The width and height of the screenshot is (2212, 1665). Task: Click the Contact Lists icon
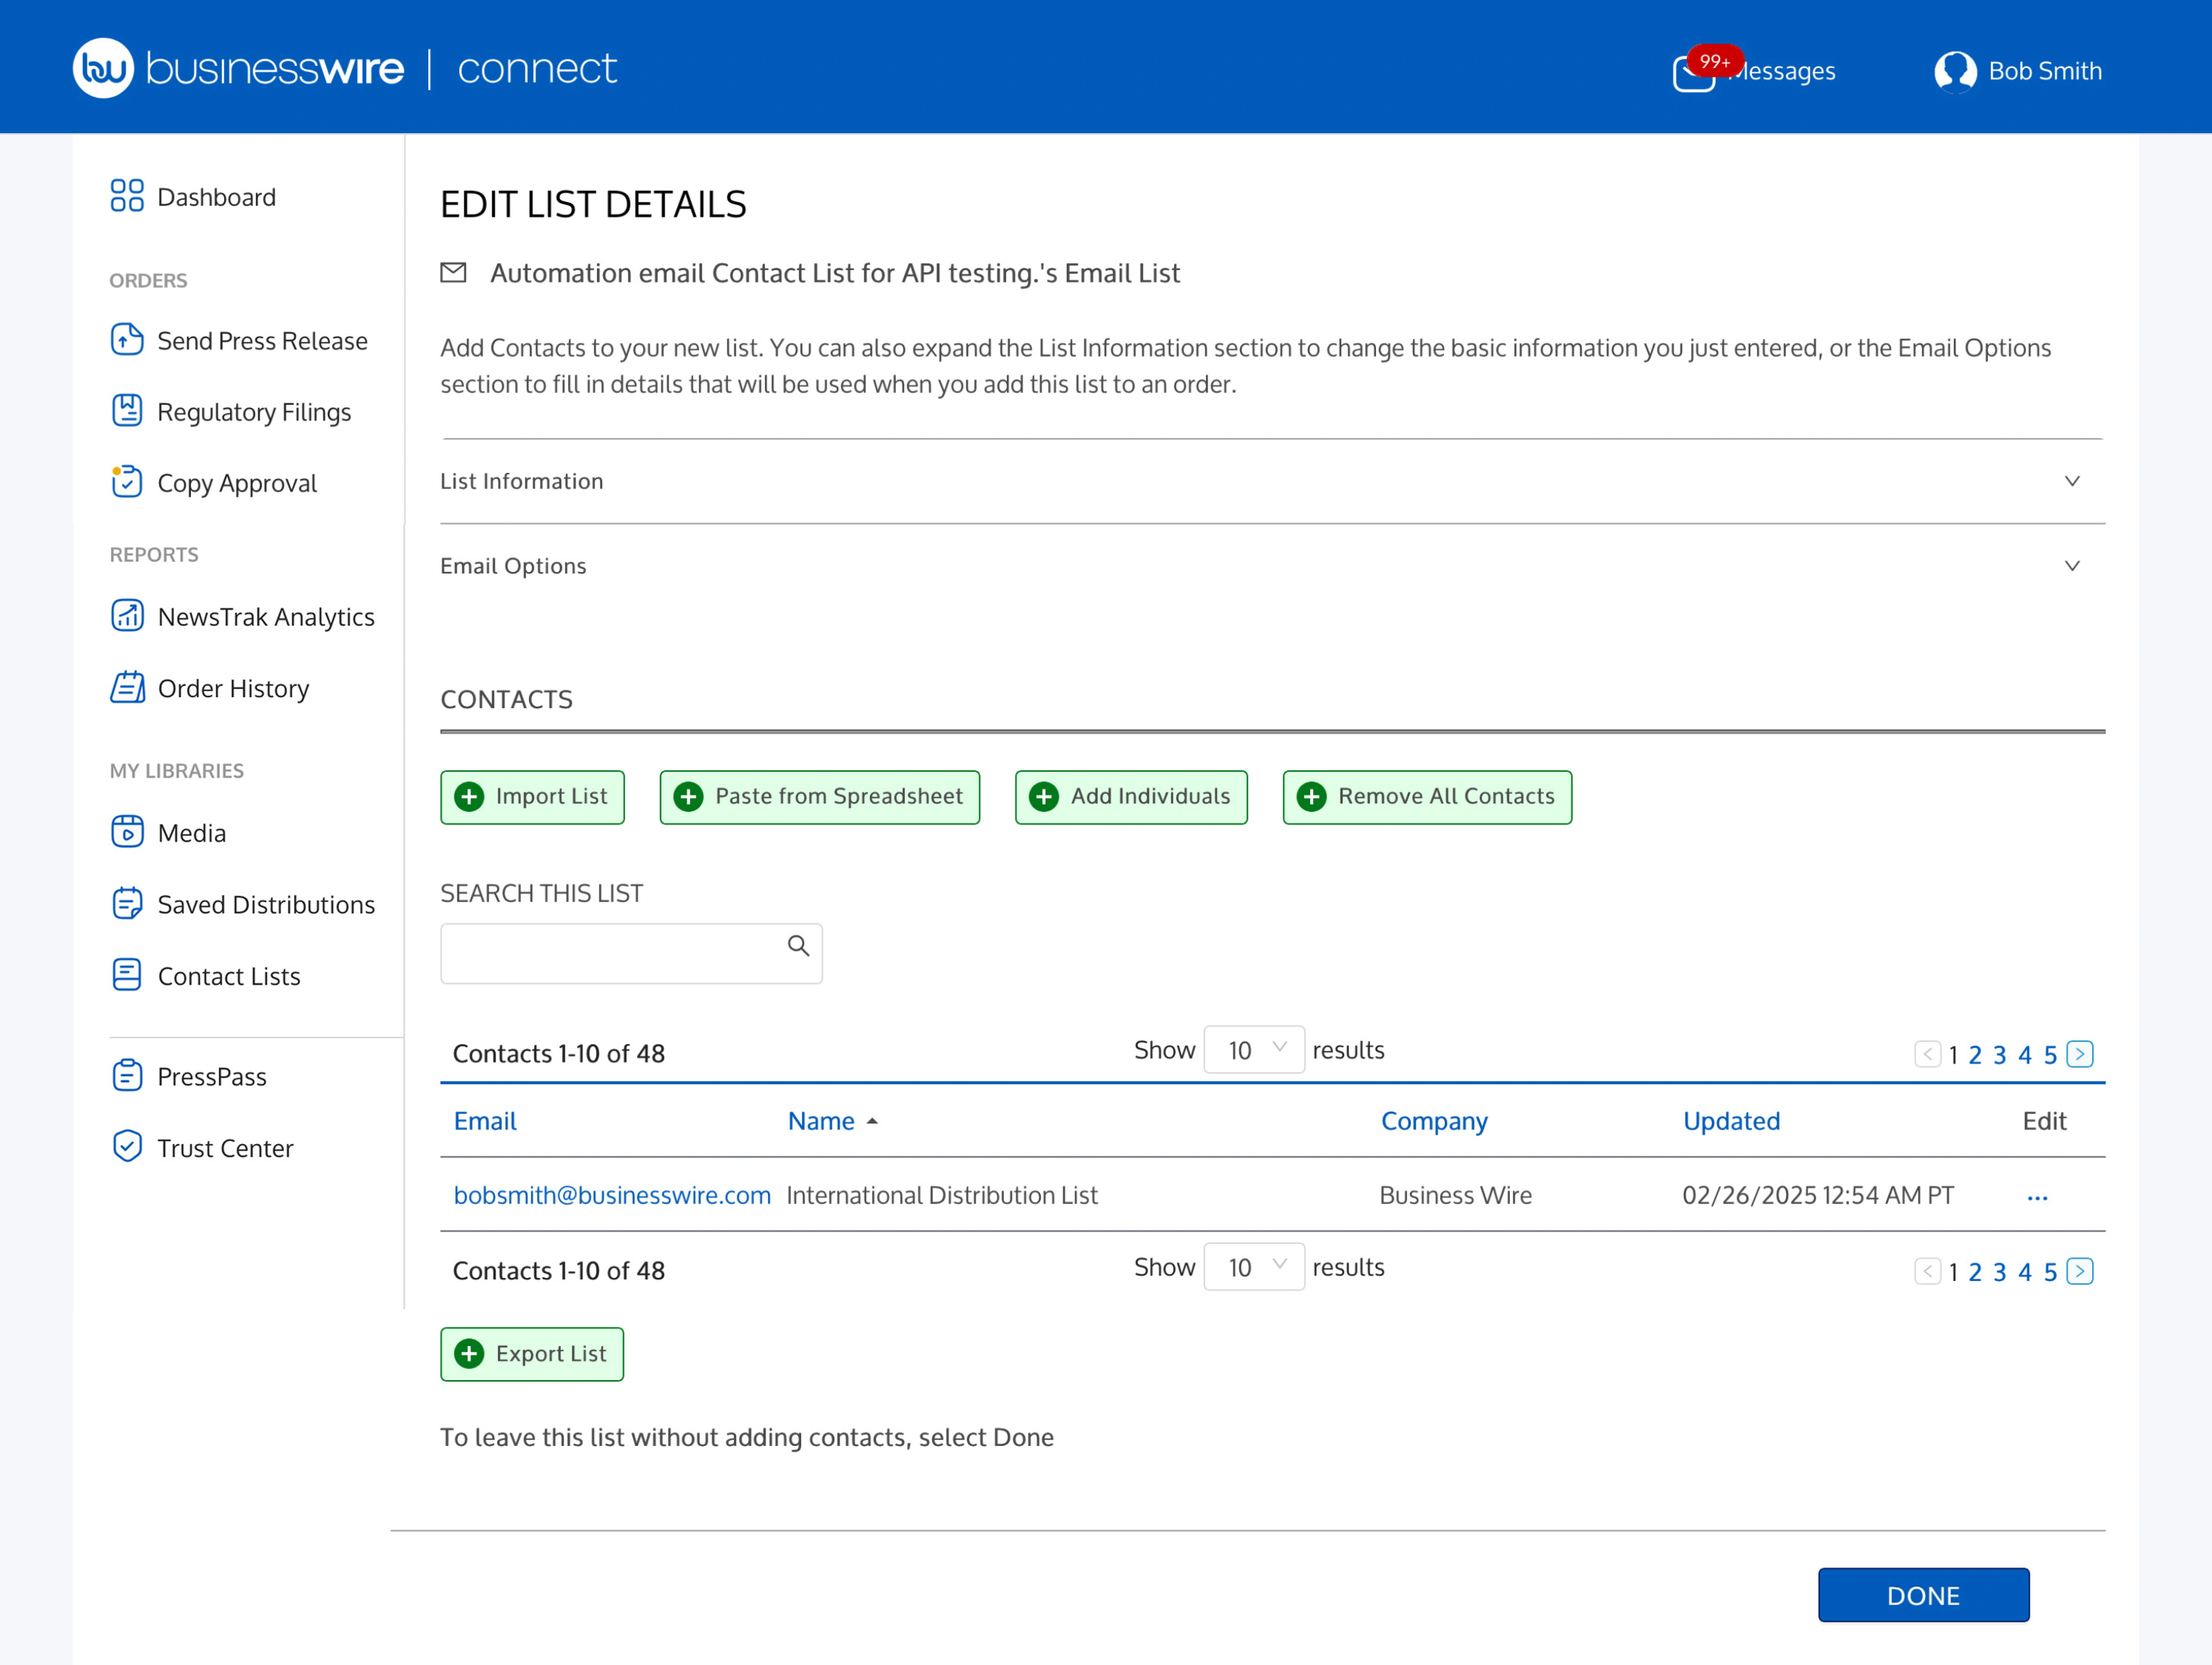(127, 975)
